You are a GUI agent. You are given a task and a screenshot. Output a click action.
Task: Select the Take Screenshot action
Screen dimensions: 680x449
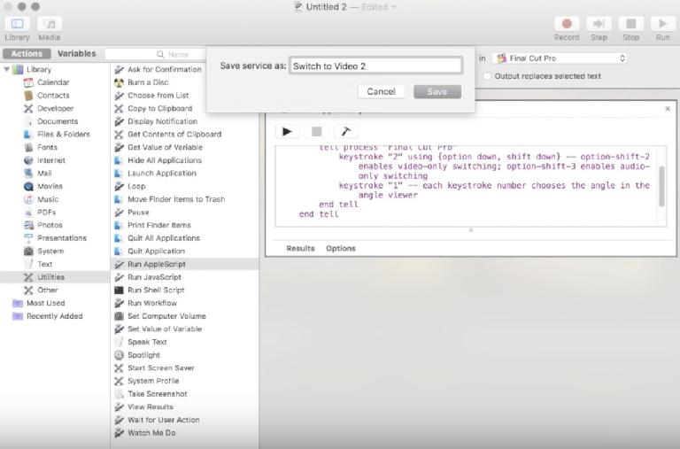157,393
